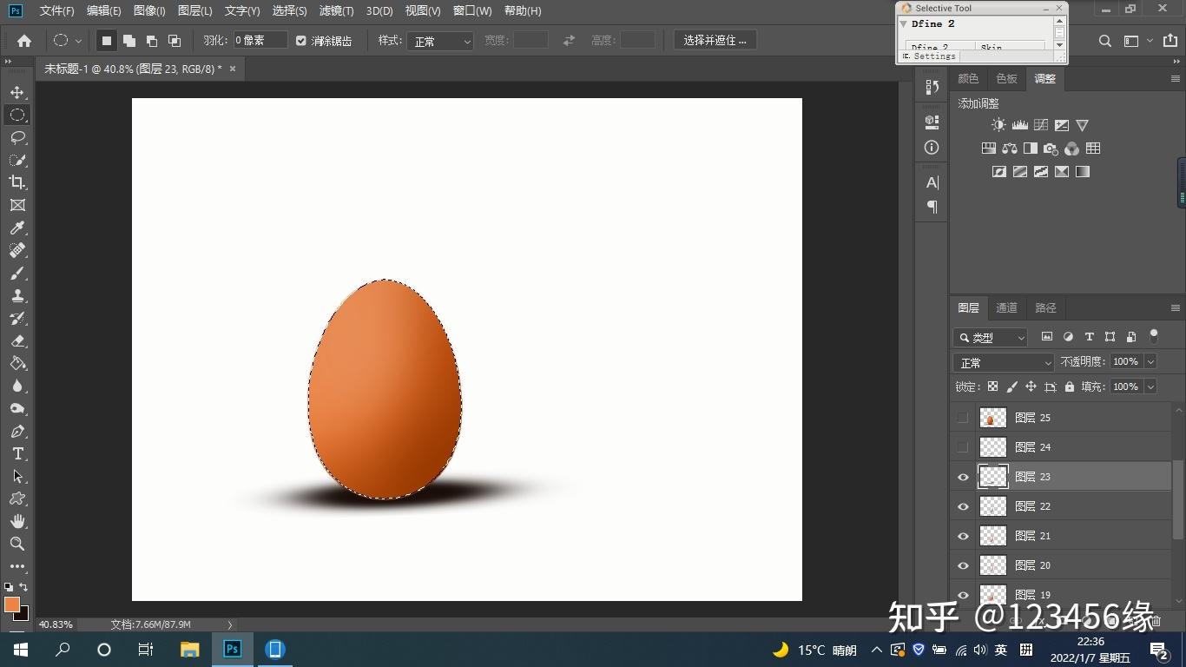Show the 图层 25 layer
Image resolution: width=1186 pixels, height=667 pixels.
pos(963,418)
